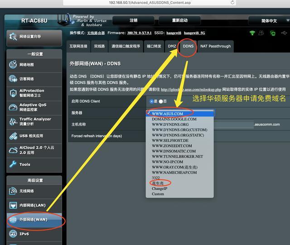This screenshot has width=290, height=245.
Task: Click the WiFi status icon in header
Action: click(x=252, y=33)
